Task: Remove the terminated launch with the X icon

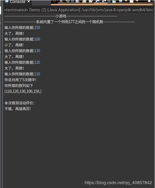Action: [61, 1]
